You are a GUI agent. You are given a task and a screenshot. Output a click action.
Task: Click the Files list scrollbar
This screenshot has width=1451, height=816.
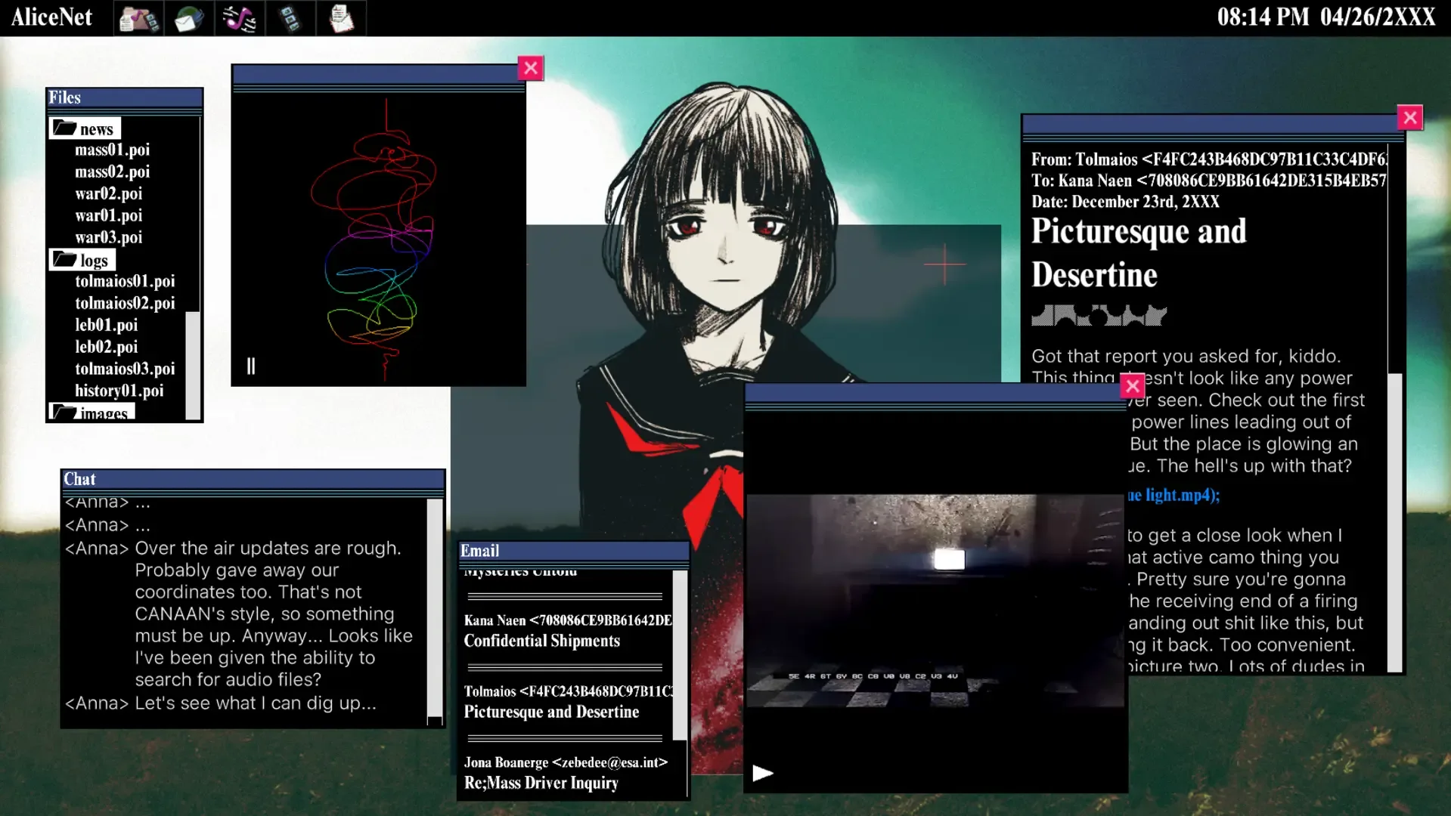[x=194, y=363]
